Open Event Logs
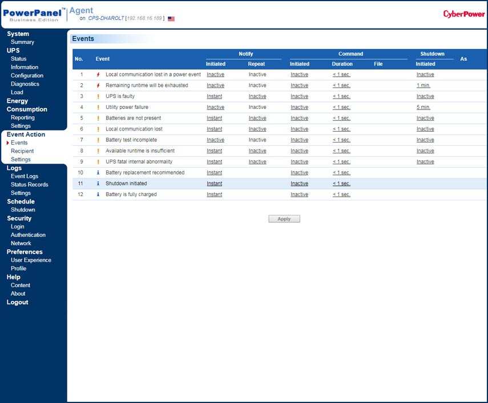Viewport: 488px width, 403px height. (25, 176)
